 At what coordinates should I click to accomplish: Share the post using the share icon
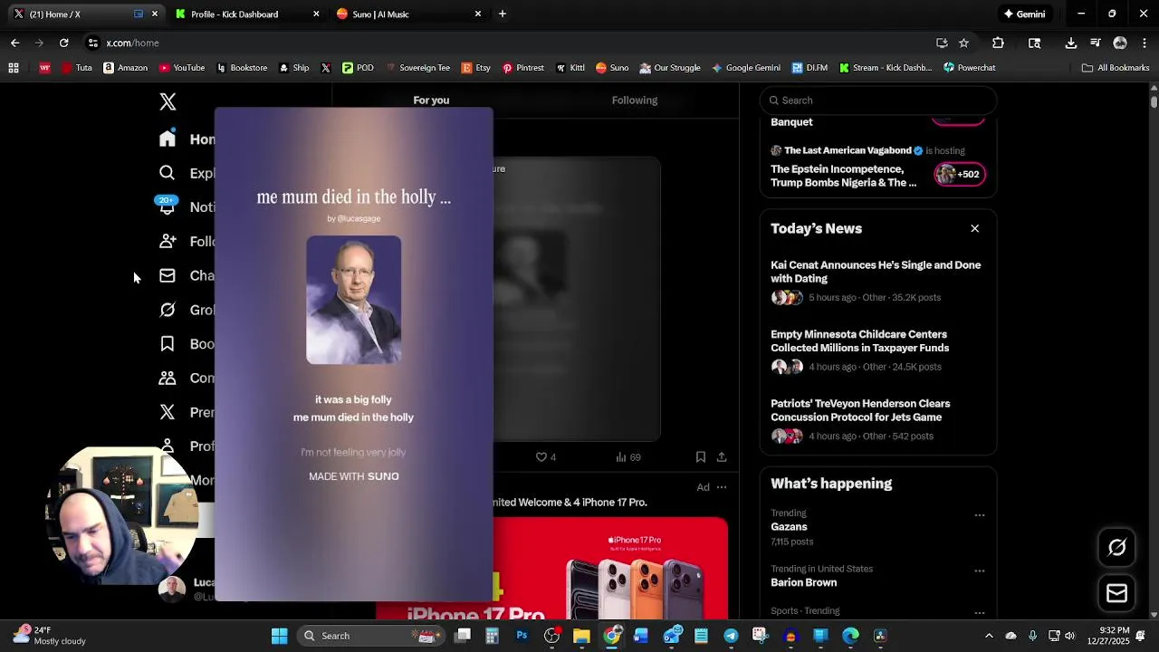[722, 457]
